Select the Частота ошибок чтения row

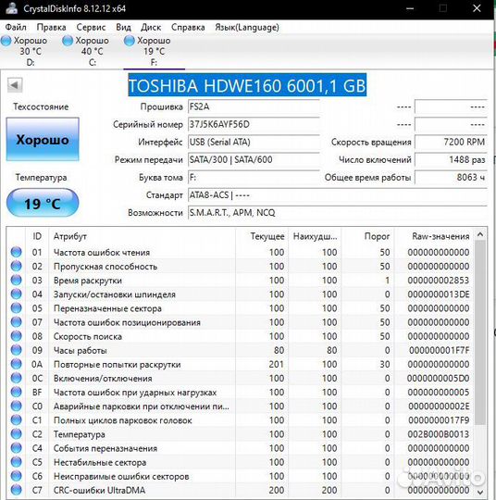point(240,252)
